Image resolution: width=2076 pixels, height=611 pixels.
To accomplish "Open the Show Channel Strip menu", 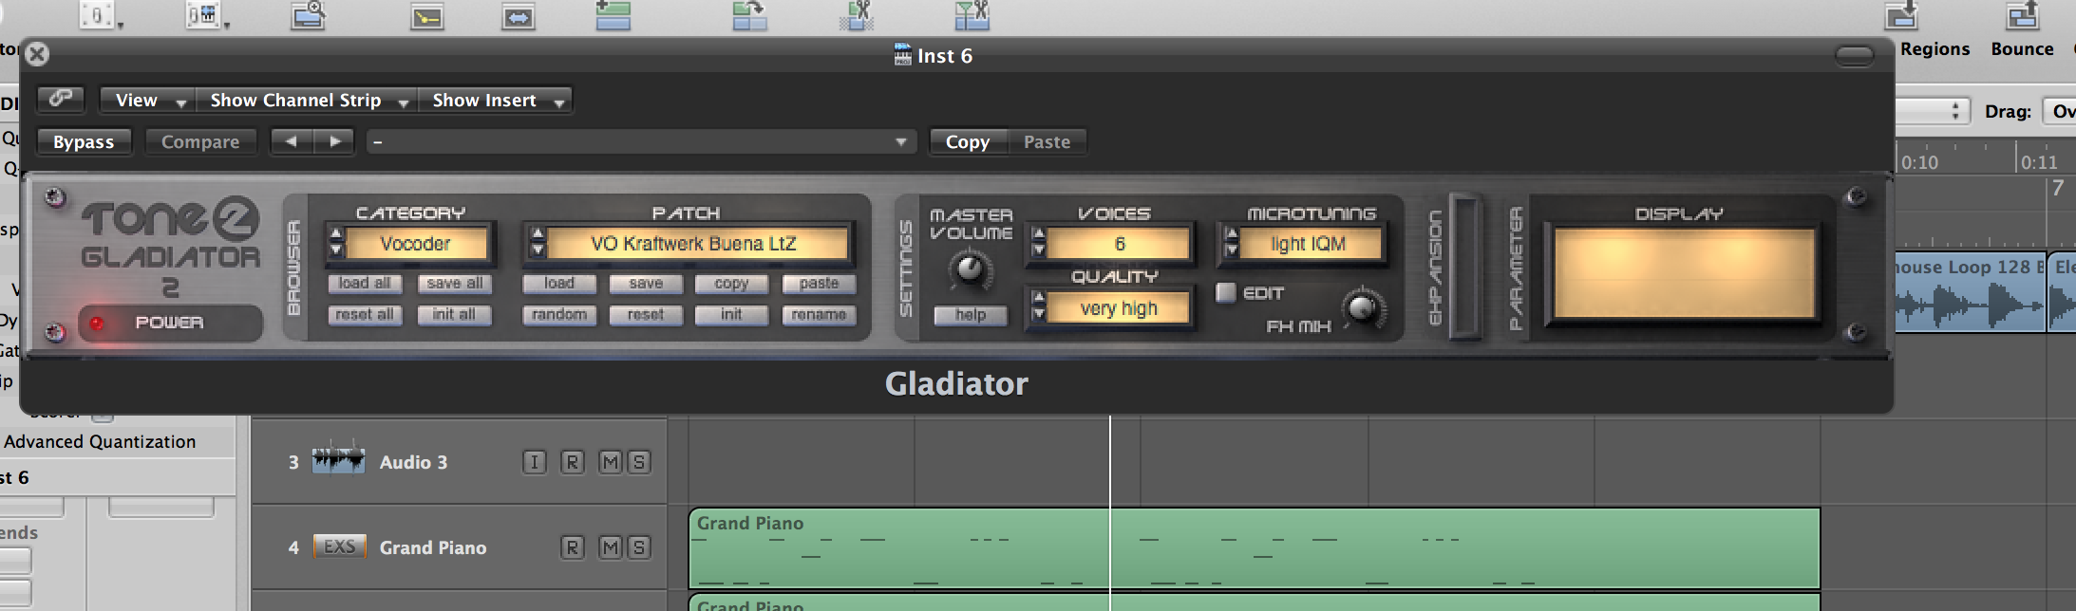I will pos(309,100).
